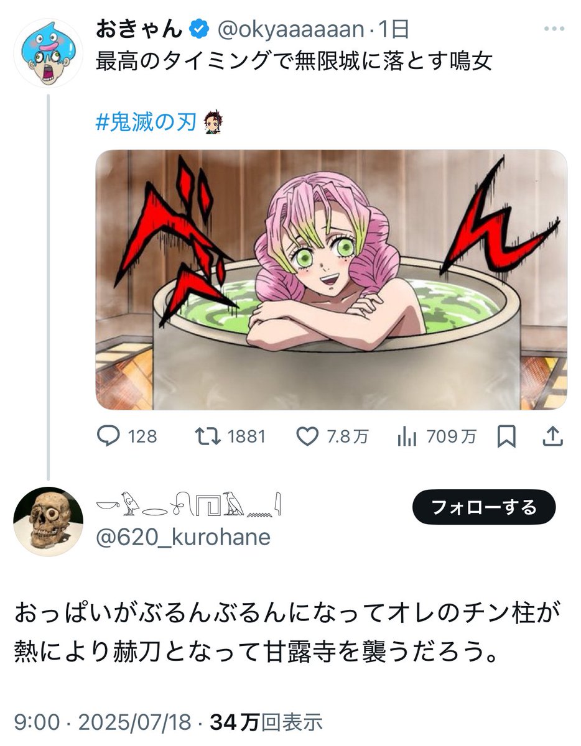The width and height of the screenshot is (581, 746).
Task: Click the おきゃん display name
Action: pos(140,29)
